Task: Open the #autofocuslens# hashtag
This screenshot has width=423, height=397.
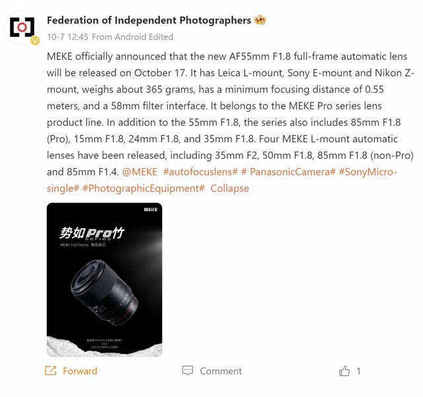Action: [200, 172]
